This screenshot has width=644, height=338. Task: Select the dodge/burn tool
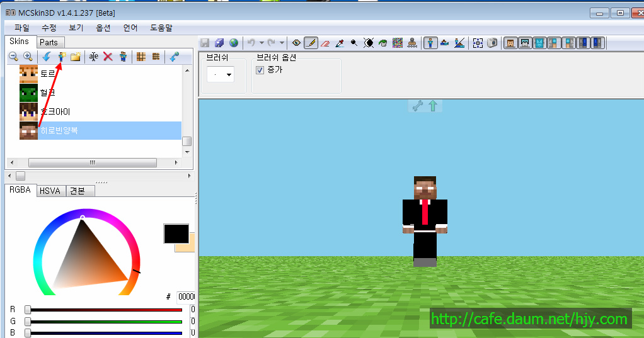[x=354, y=43]
